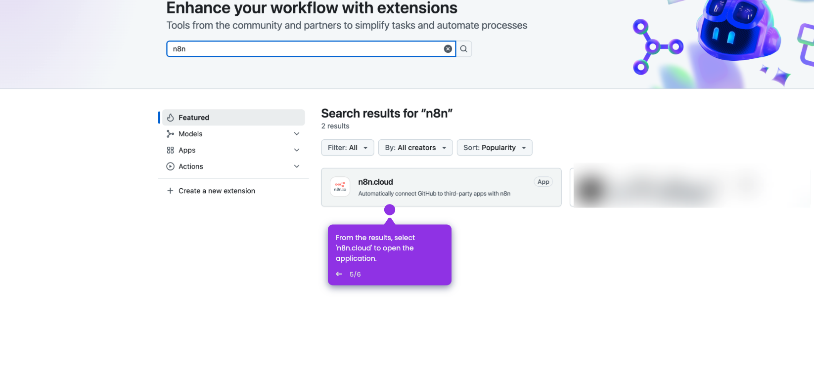
Task: Click the magnifier search button
Action: pos(464,49)
